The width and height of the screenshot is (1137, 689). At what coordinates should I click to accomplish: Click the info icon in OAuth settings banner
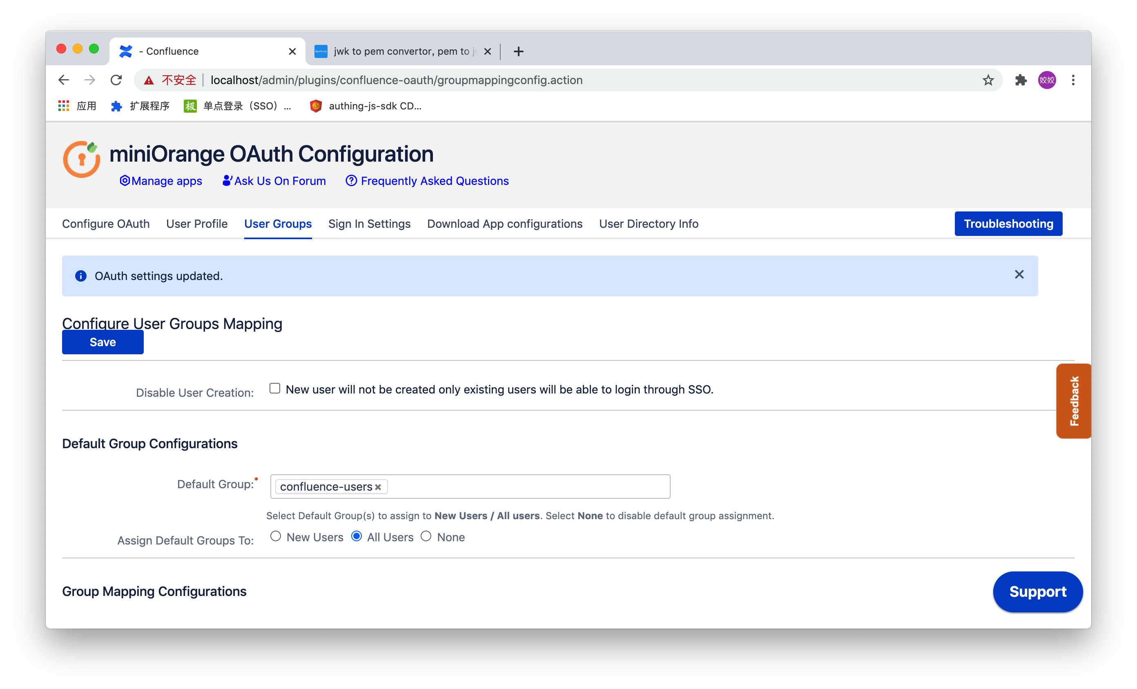pyautogui.click(x=81, y=276)
